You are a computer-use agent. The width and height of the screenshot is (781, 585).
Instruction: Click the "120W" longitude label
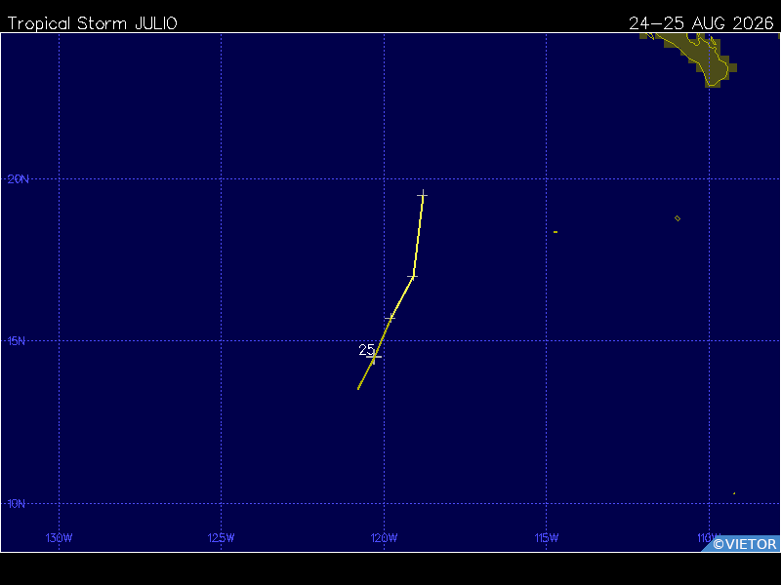coord(384,538)
